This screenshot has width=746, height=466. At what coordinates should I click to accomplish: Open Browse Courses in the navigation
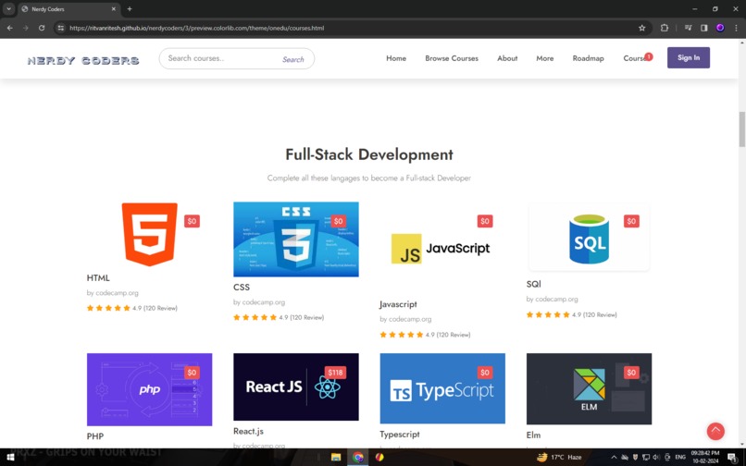pyautogui.click(x=452, y=58)
